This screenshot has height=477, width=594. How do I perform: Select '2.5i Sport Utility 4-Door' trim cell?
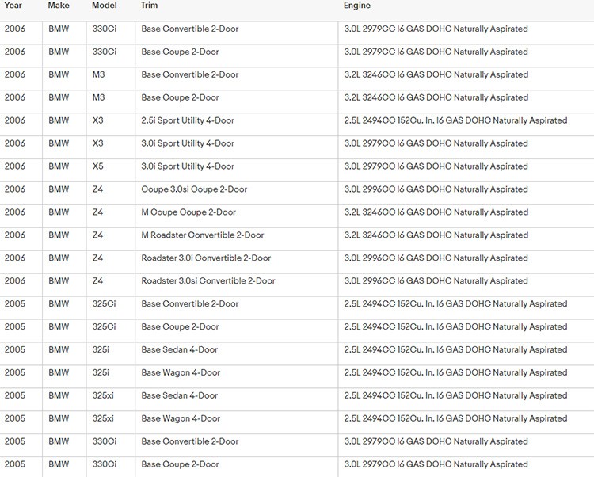(x=188, y=120)
